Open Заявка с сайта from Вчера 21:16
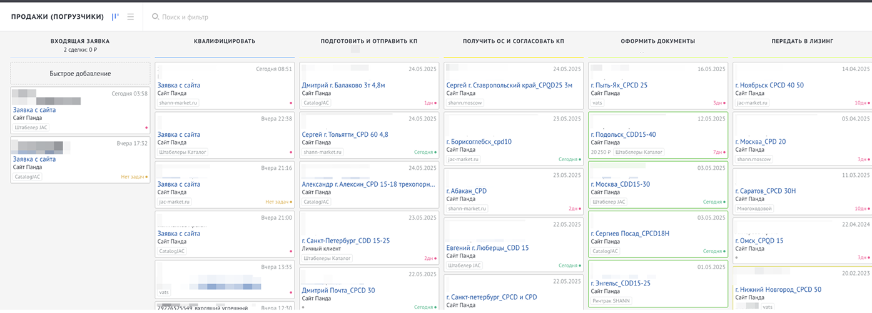 point(179,184)
